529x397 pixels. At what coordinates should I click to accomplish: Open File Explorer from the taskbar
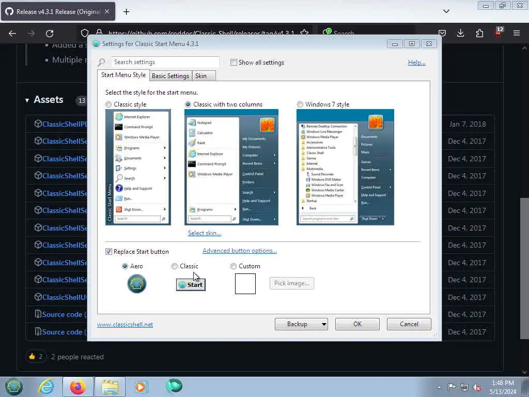[110, 387]
